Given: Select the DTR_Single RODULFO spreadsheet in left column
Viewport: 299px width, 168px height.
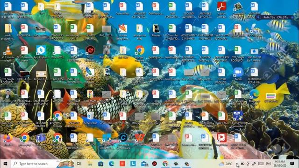Looking at the screenshot, I should pyautogui.click(x=8, y=76).
